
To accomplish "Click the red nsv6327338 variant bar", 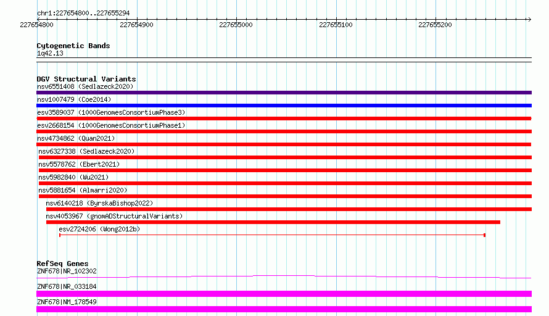I will coord(285,157).
